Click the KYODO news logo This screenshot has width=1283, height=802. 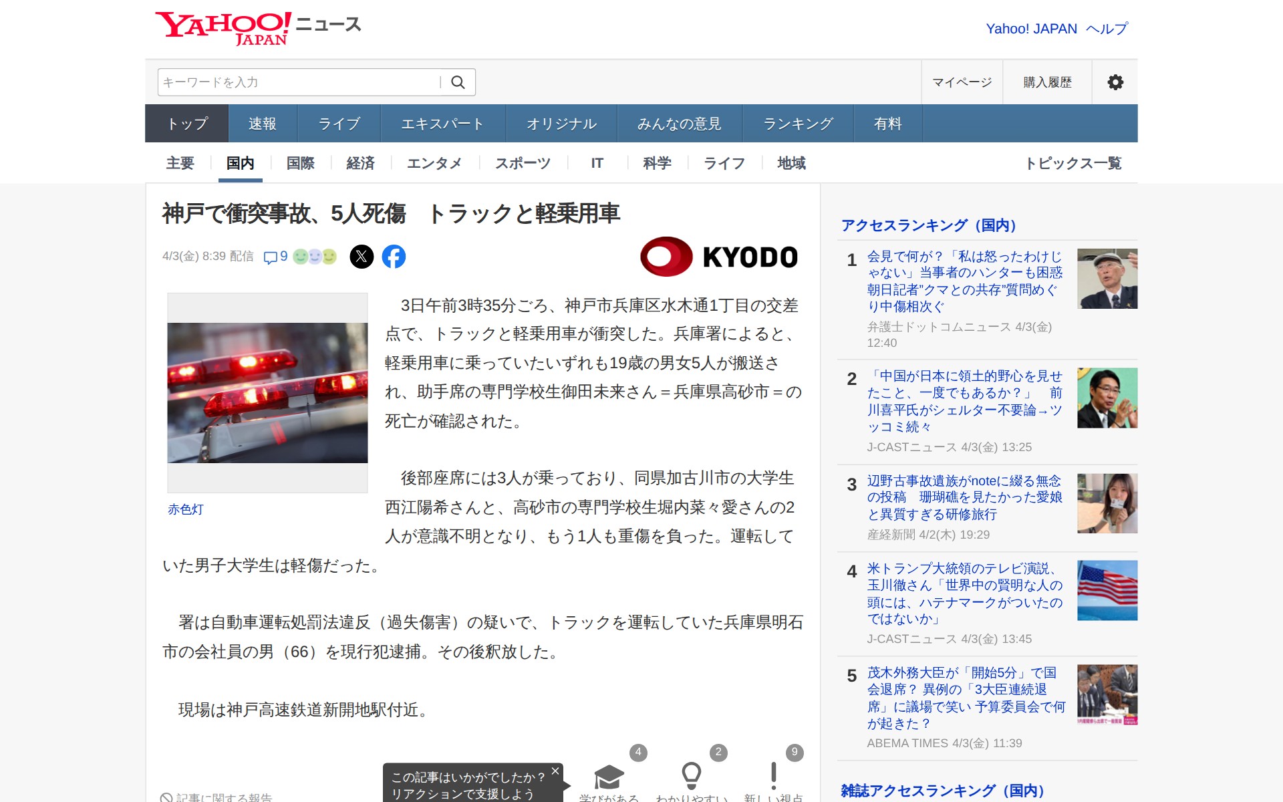719,257
